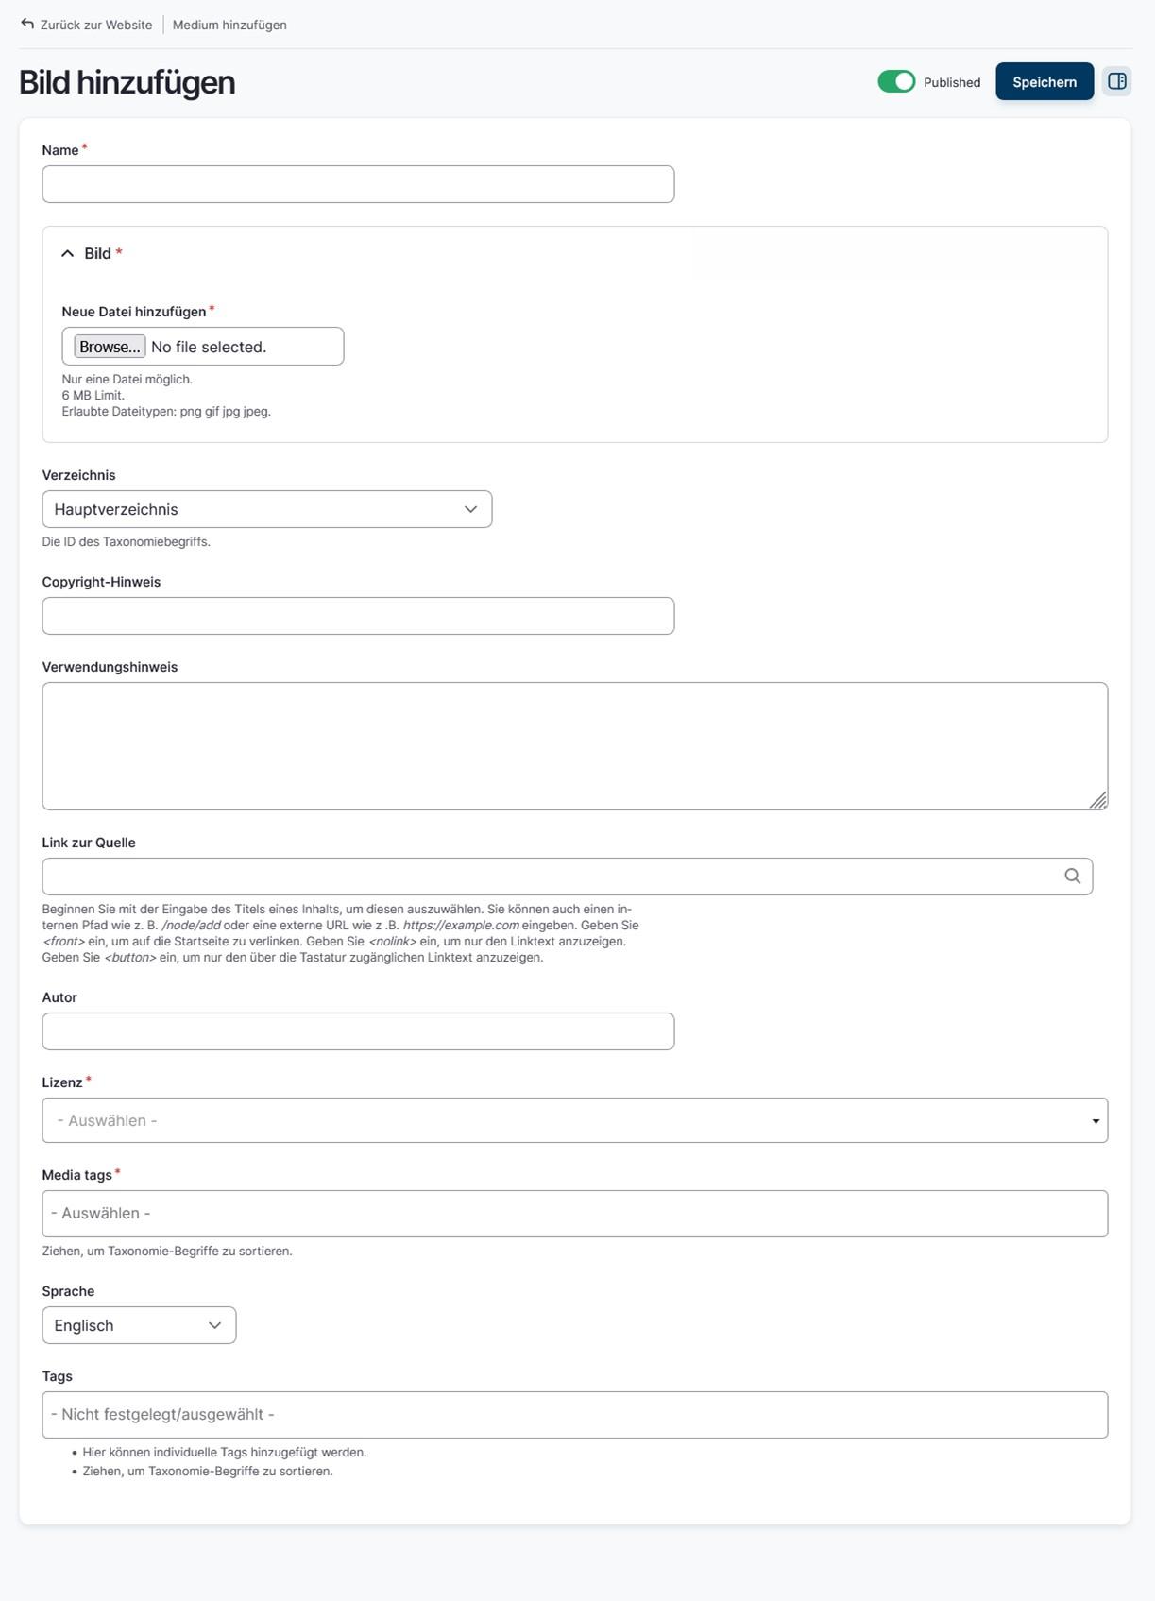
Task: Click the Autor text field
Action: (358, 1031)
